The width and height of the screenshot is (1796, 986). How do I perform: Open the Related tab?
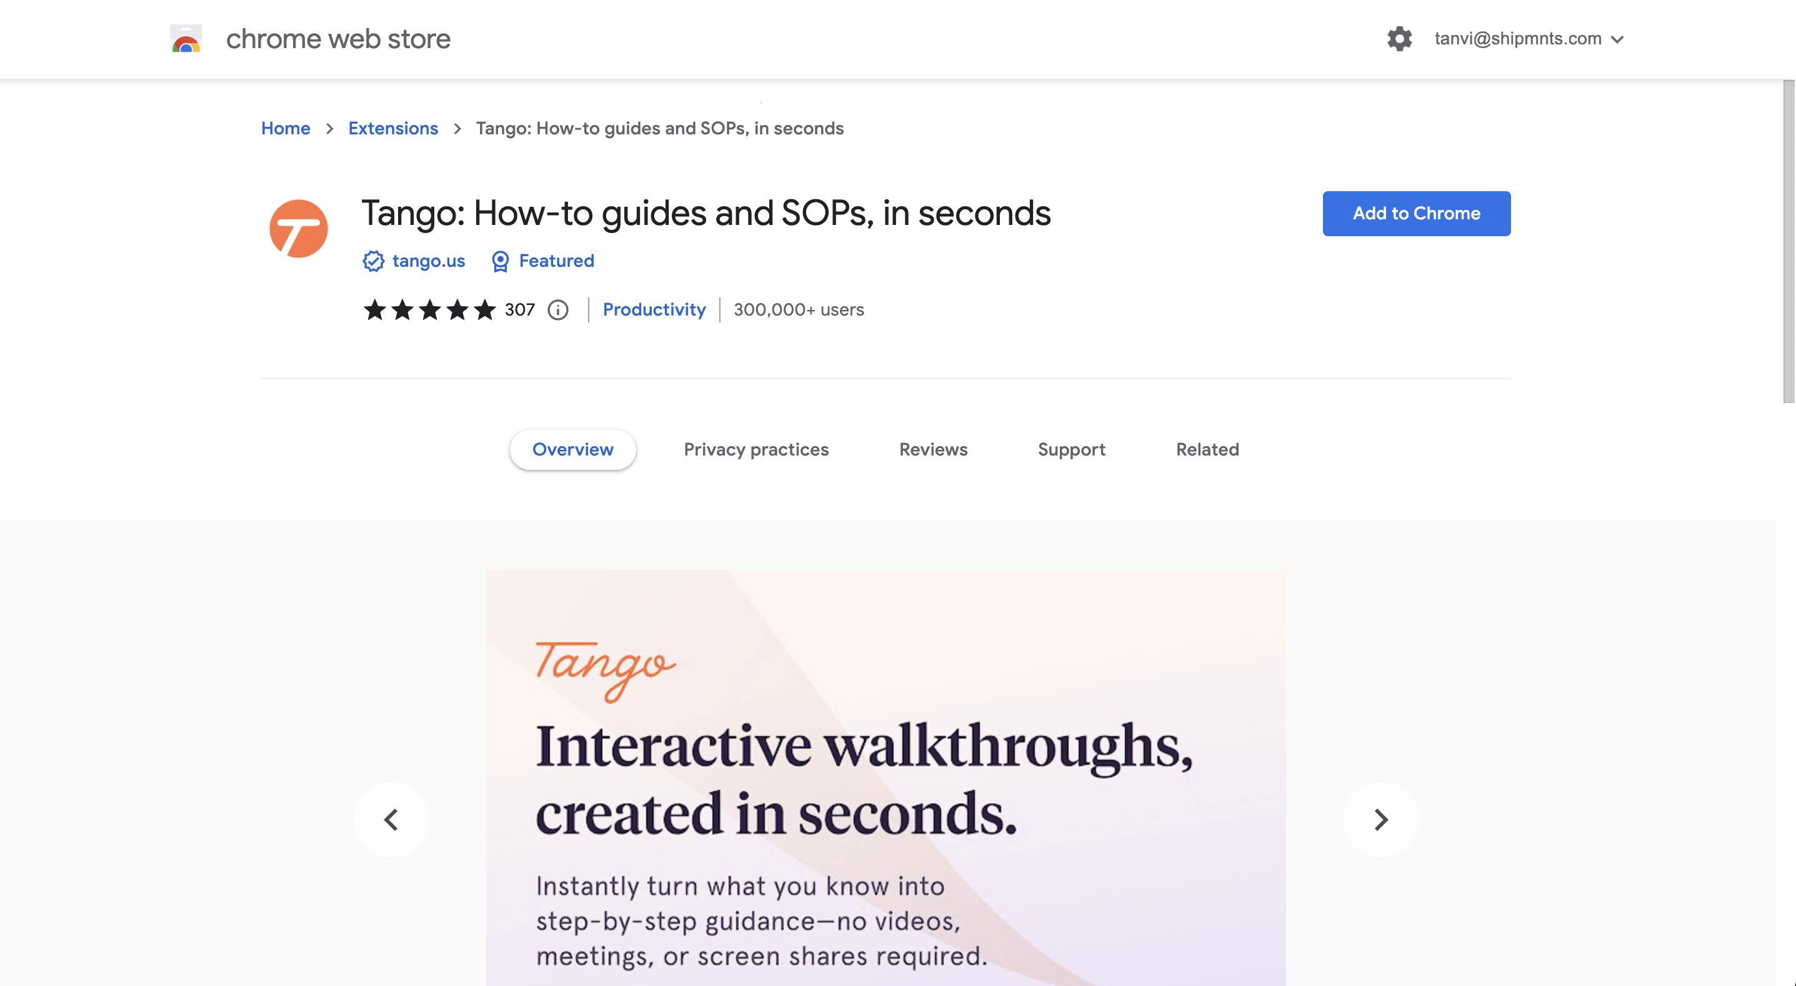pos(1207,450)
